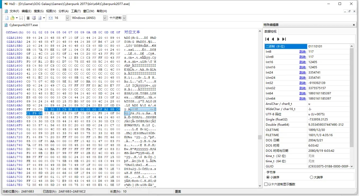Click the HxD application title bar icon
This screenshot has width=359, height=196.
tap(6, 4)
